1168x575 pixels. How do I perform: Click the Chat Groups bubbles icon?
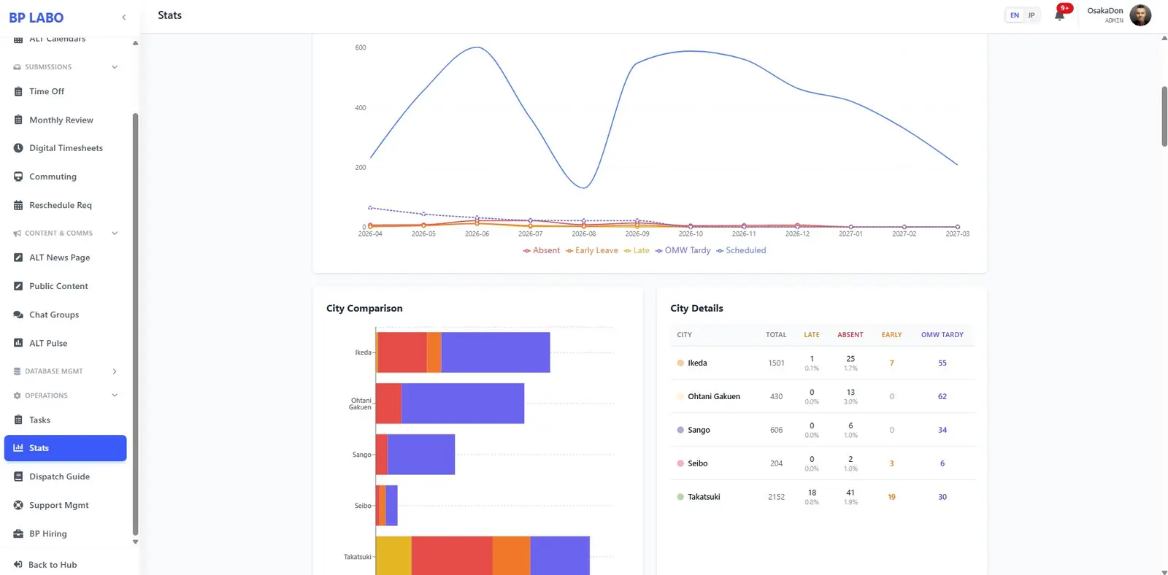pyautogui.click(x=18, y=314)
